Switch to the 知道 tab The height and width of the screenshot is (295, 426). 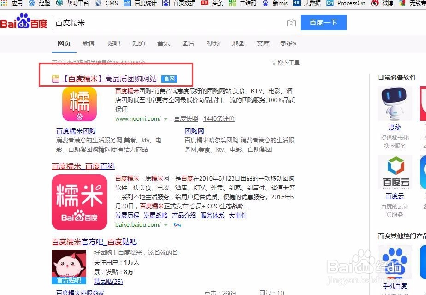pos(139,43)
